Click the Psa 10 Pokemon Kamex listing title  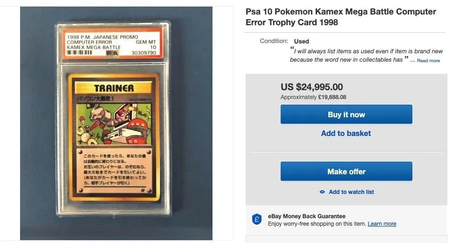(x=340, y=17)
